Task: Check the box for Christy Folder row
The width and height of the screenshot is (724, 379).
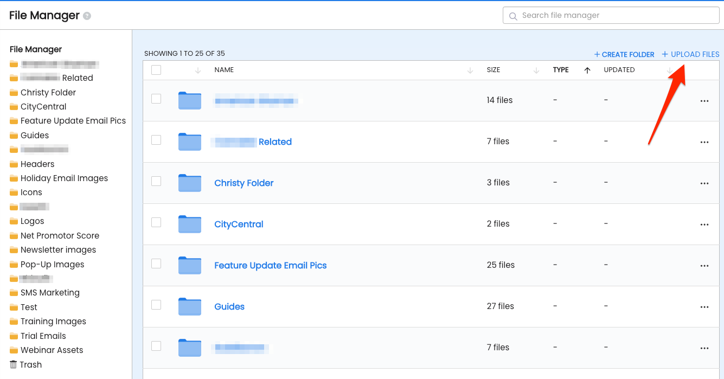Action: (x=156, y=181)
